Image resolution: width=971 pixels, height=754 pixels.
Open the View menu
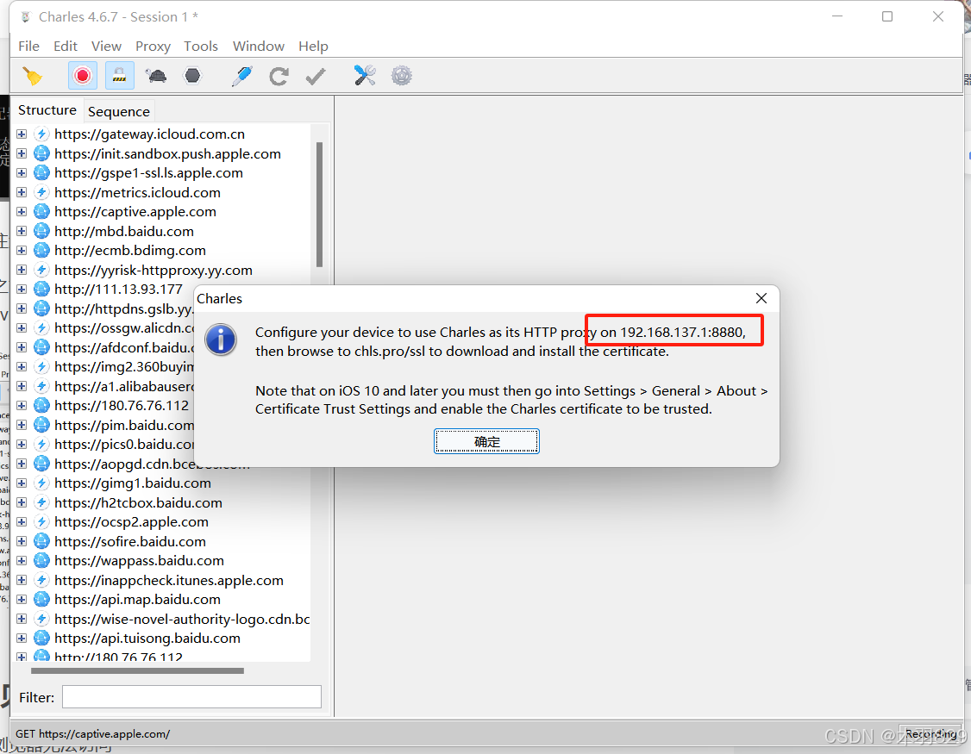(106, 47)
